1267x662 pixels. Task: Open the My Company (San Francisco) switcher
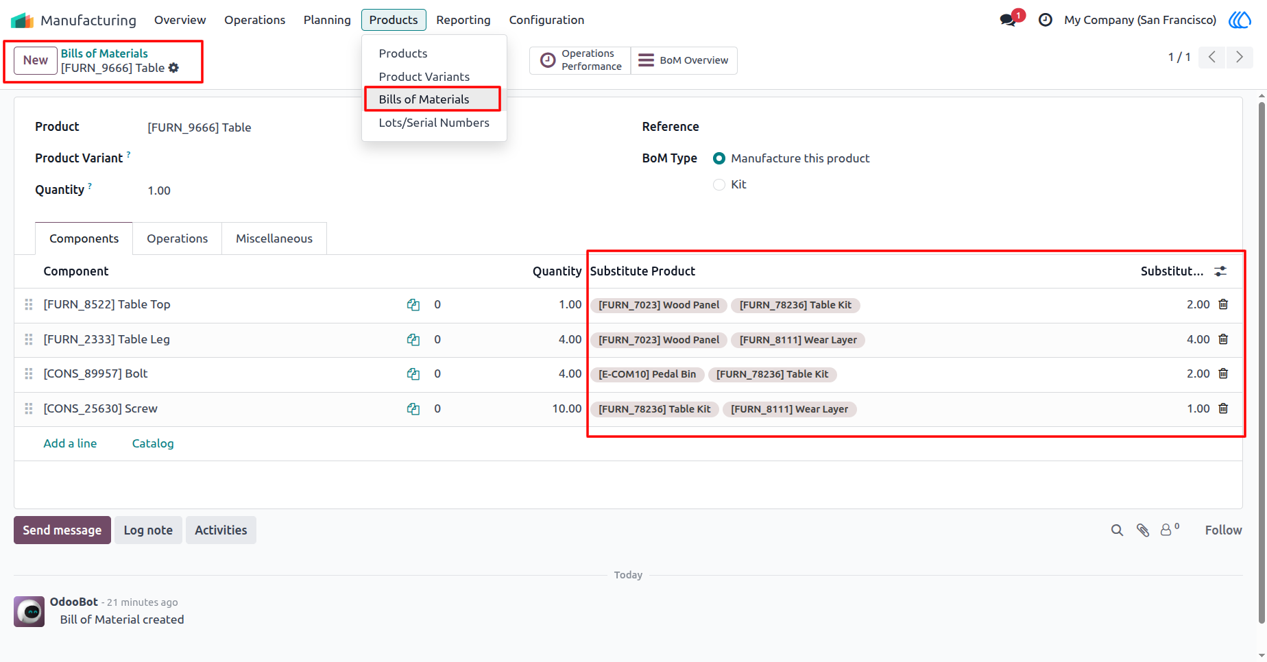(x=1140, y=20)
